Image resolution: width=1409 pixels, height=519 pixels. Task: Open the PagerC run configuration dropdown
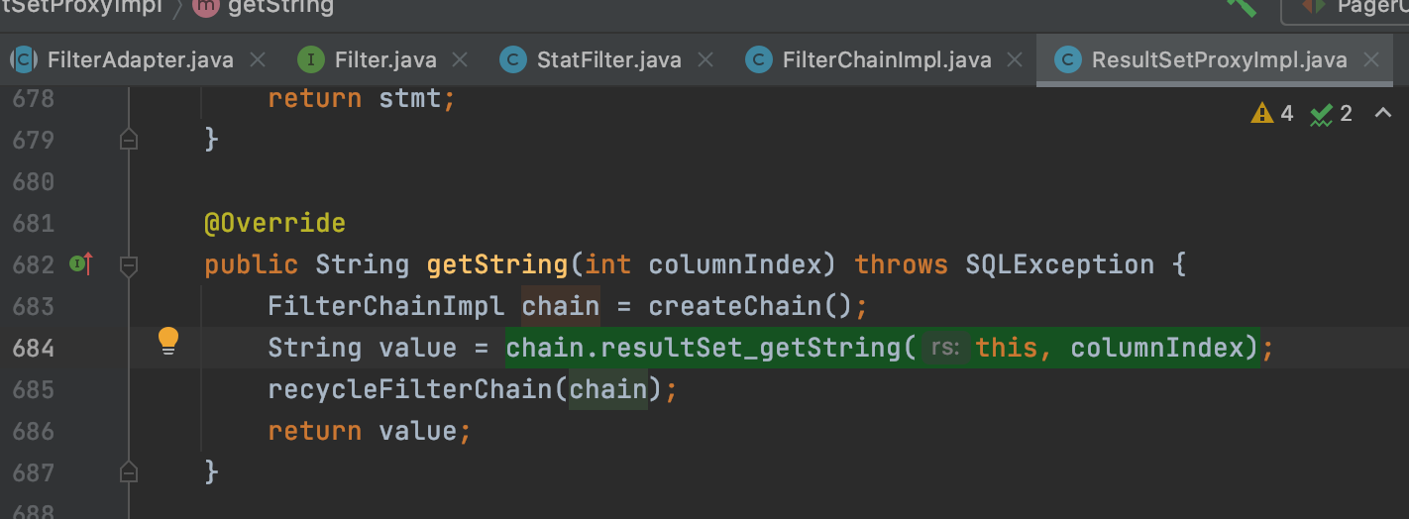click(x=1348, y=8)
